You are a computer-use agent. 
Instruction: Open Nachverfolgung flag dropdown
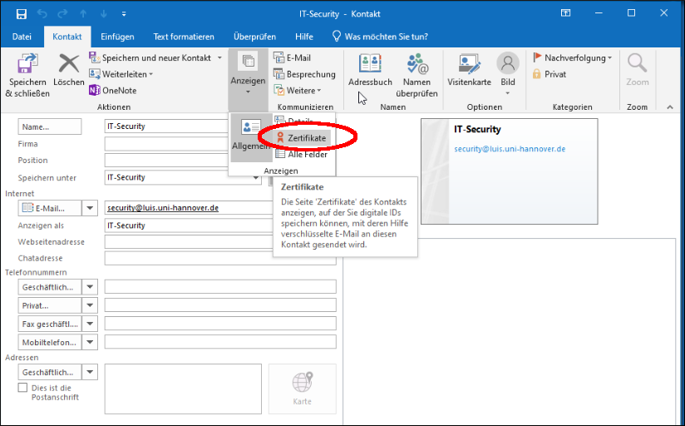(x=573, y=57)
